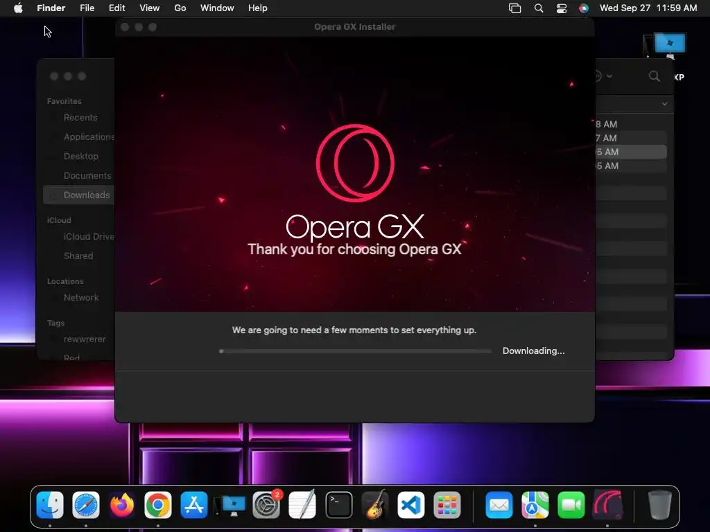Select the rewwrerer tag in Finder

coord(79,339)
